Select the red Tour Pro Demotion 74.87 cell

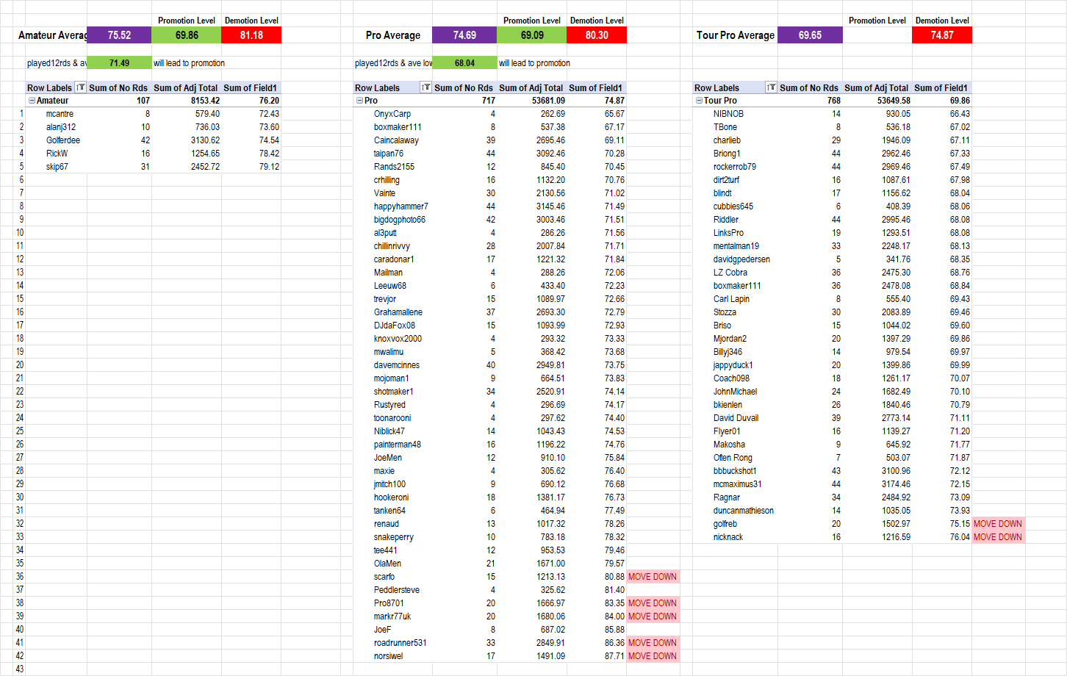tap(941, 35)
